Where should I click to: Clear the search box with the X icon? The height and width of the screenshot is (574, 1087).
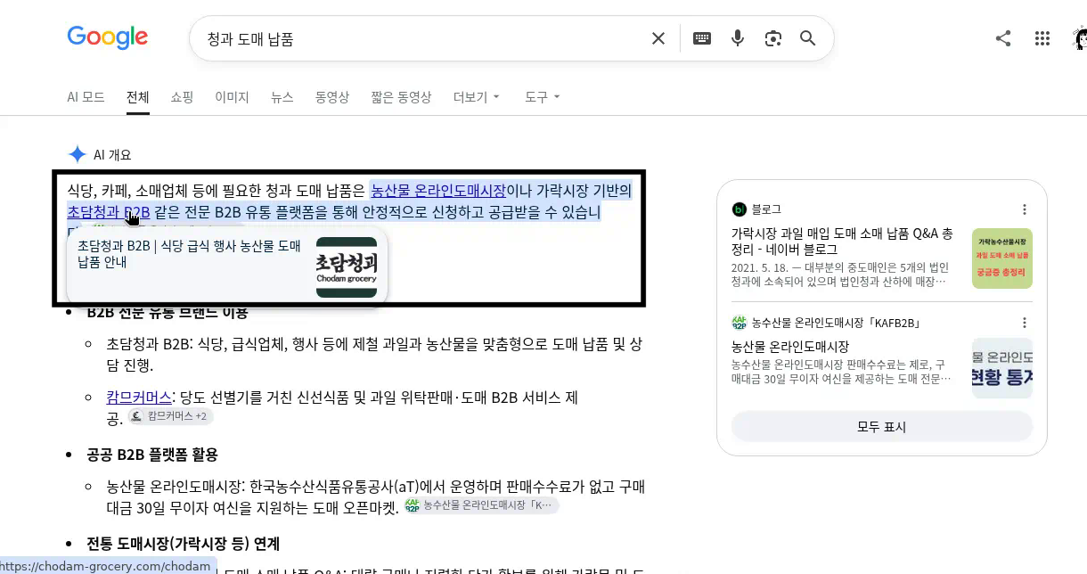(658, 38)
